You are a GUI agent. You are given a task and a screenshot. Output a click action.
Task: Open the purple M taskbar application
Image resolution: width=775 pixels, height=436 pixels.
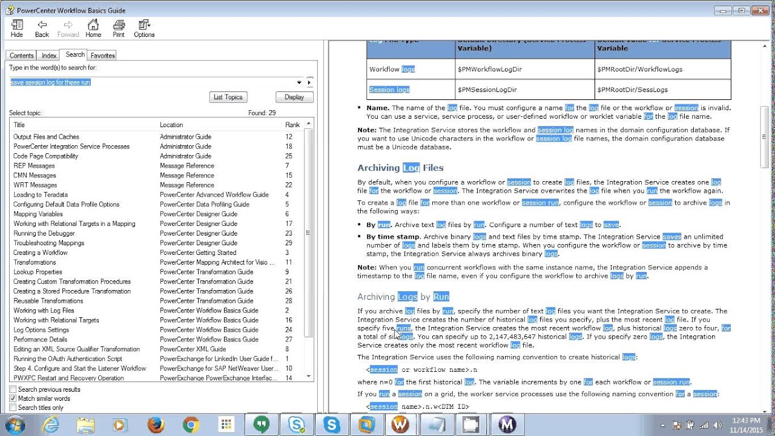click(506, 424)
